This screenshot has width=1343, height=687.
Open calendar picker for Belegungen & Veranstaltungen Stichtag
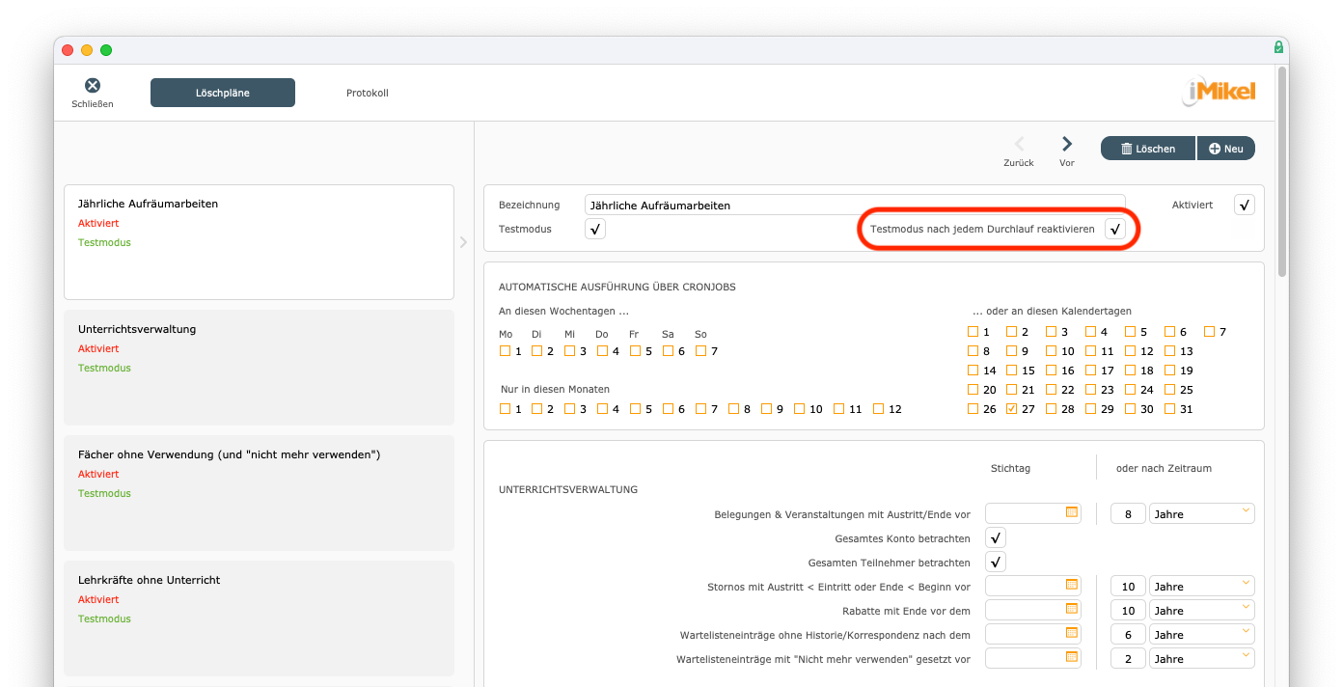coord(1072,512)
